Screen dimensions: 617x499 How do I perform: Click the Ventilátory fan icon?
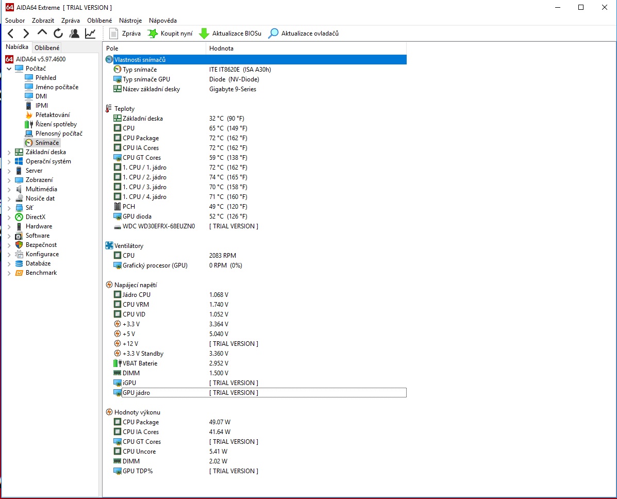pos(109,245)
